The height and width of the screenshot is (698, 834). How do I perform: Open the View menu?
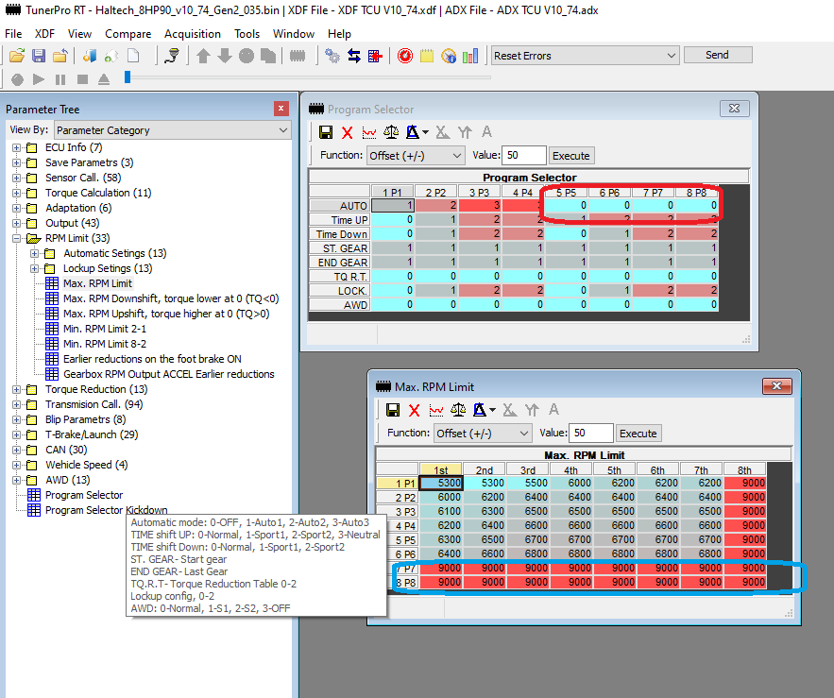pyautogui.click(x=79, y=34)
